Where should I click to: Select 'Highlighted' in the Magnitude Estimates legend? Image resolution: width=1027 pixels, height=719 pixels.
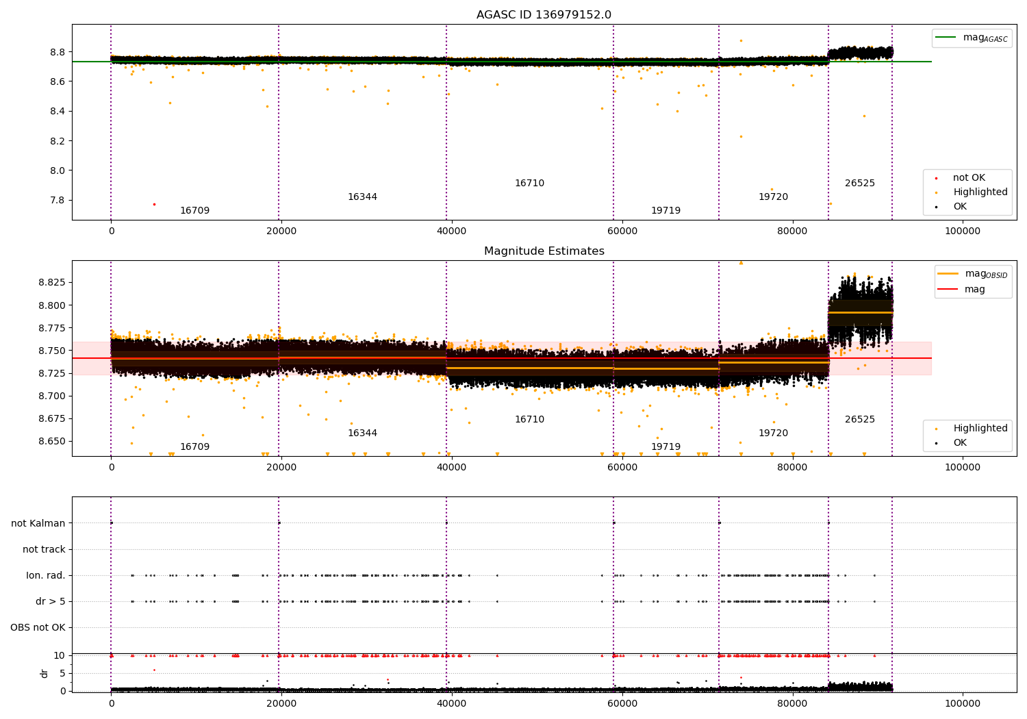pyautogui.click(x=980, y=429)
